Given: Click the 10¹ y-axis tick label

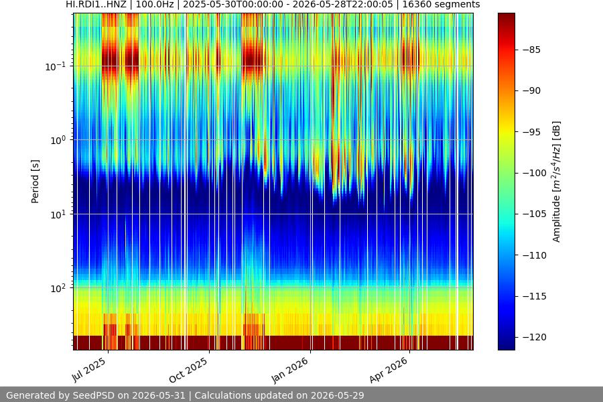Looking at the screenshot, I should [58, 214].
